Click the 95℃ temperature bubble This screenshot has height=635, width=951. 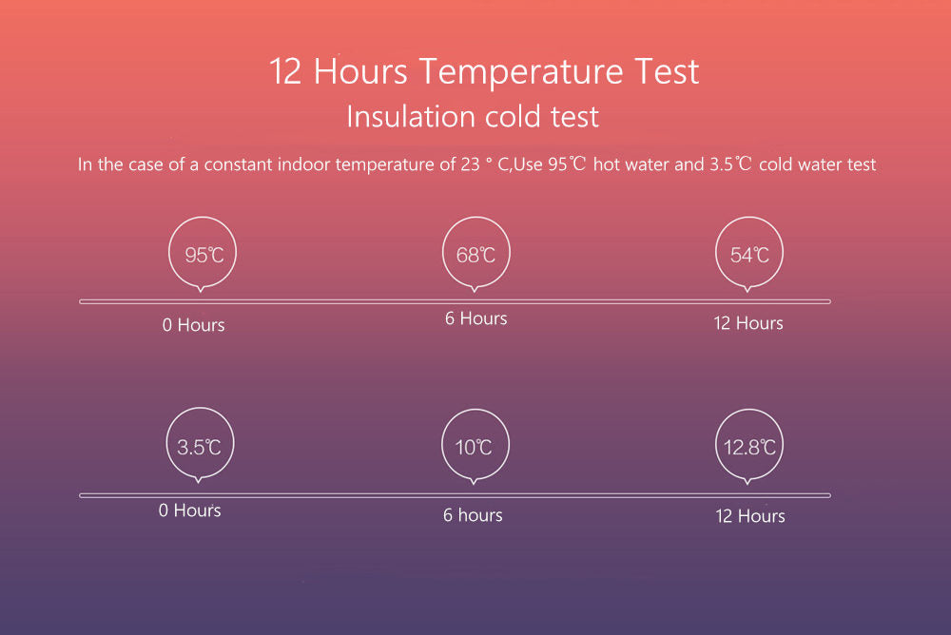(202, 254)
